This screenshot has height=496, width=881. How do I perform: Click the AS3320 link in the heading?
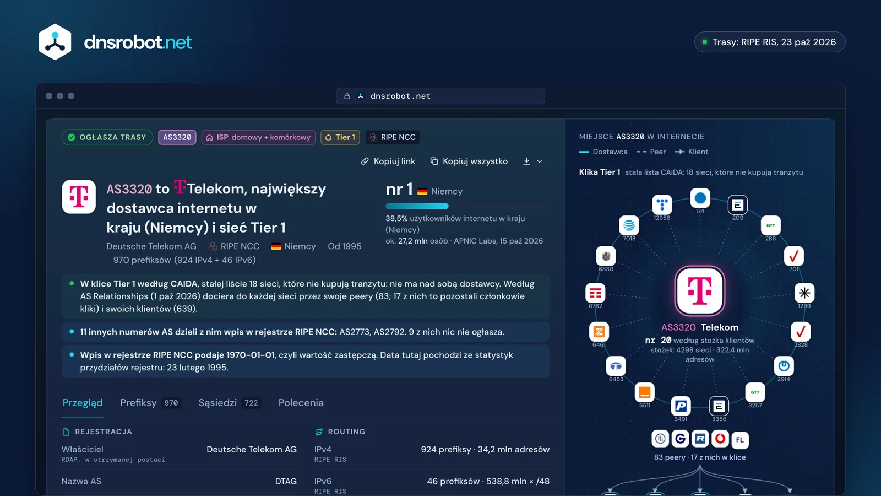[x=129, y=189]
